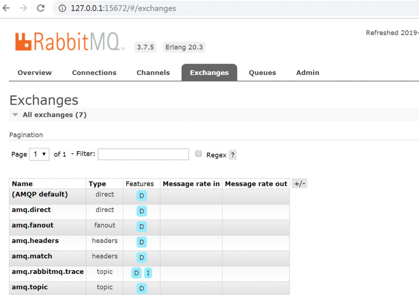Click the +/- columns button
The image size is (419, 295).
point(300,183)
